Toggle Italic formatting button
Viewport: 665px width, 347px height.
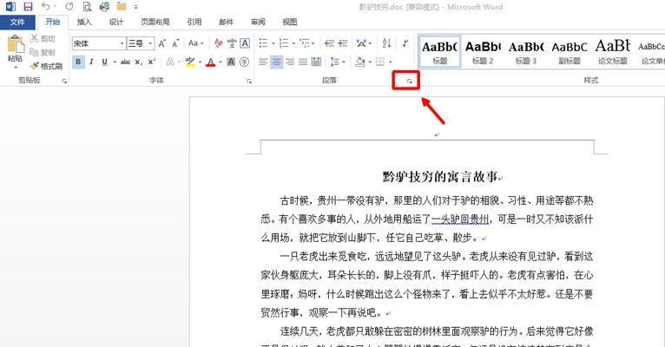point(93,62)
